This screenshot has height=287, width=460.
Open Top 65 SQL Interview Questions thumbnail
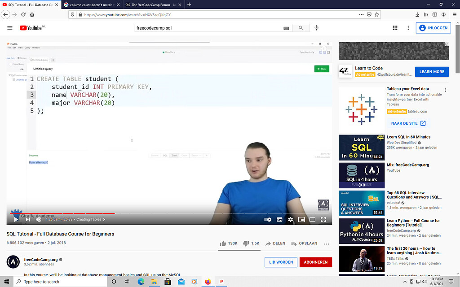click(x=362, y=203)
